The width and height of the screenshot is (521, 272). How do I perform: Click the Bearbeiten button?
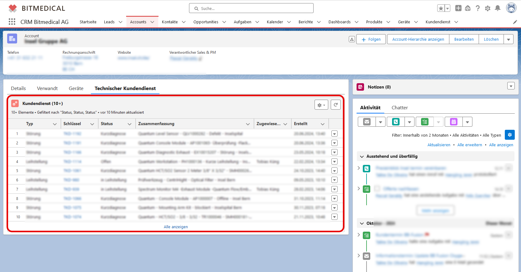point(464,39)
